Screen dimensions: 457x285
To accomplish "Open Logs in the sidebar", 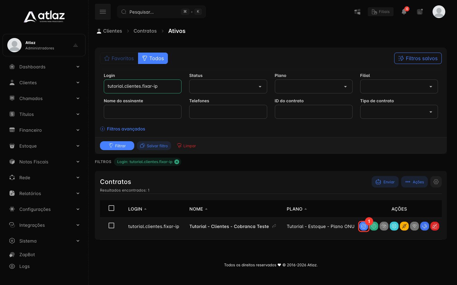I will (x=20, y=266).
